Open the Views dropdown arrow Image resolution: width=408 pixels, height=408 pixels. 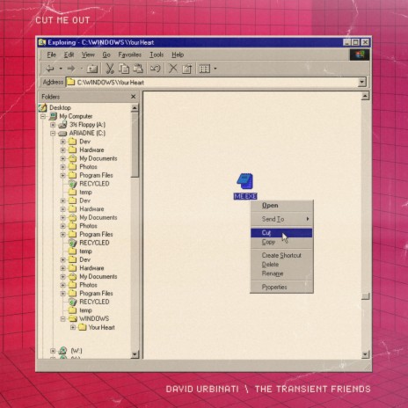[215, 69]
